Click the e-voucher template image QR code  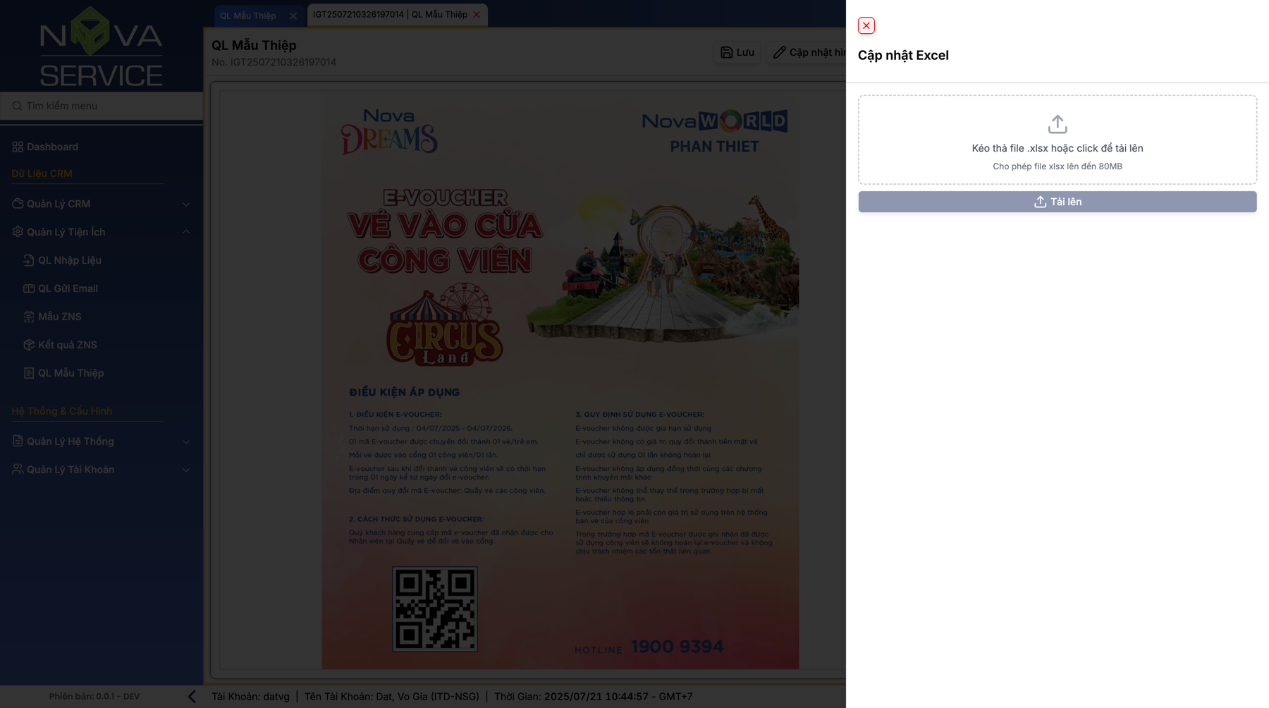tap(434, 609)
